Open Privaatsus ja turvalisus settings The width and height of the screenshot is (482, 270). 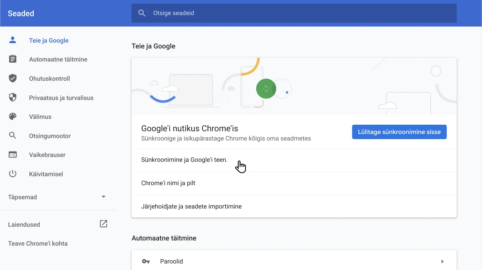(61, 97)
